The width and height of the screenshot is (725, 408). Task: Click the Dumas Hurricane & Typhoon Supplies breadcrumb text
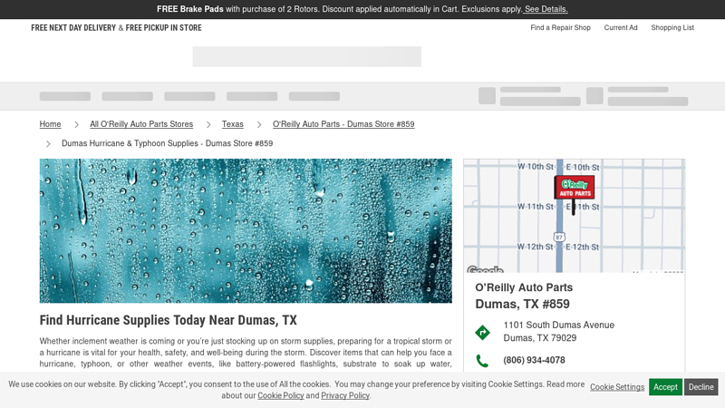(x=167, y=143)
